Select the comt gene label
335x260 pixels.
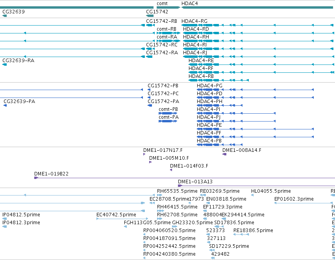162,4
